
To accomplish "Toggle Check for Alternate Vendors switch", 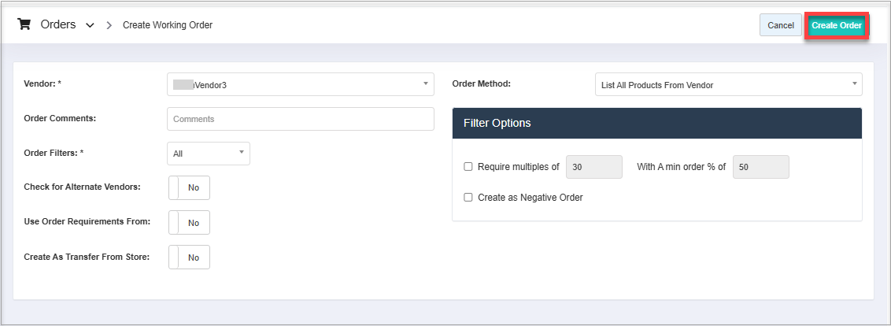I will coord(189,188).
